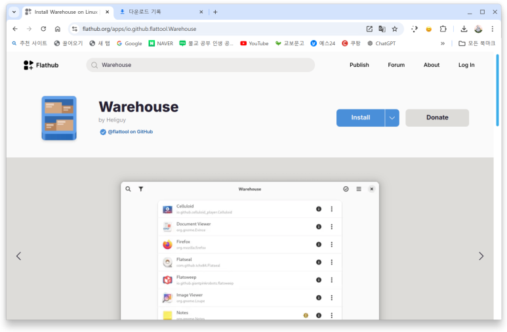Open page in app icon in address bar

pos(369,29)
